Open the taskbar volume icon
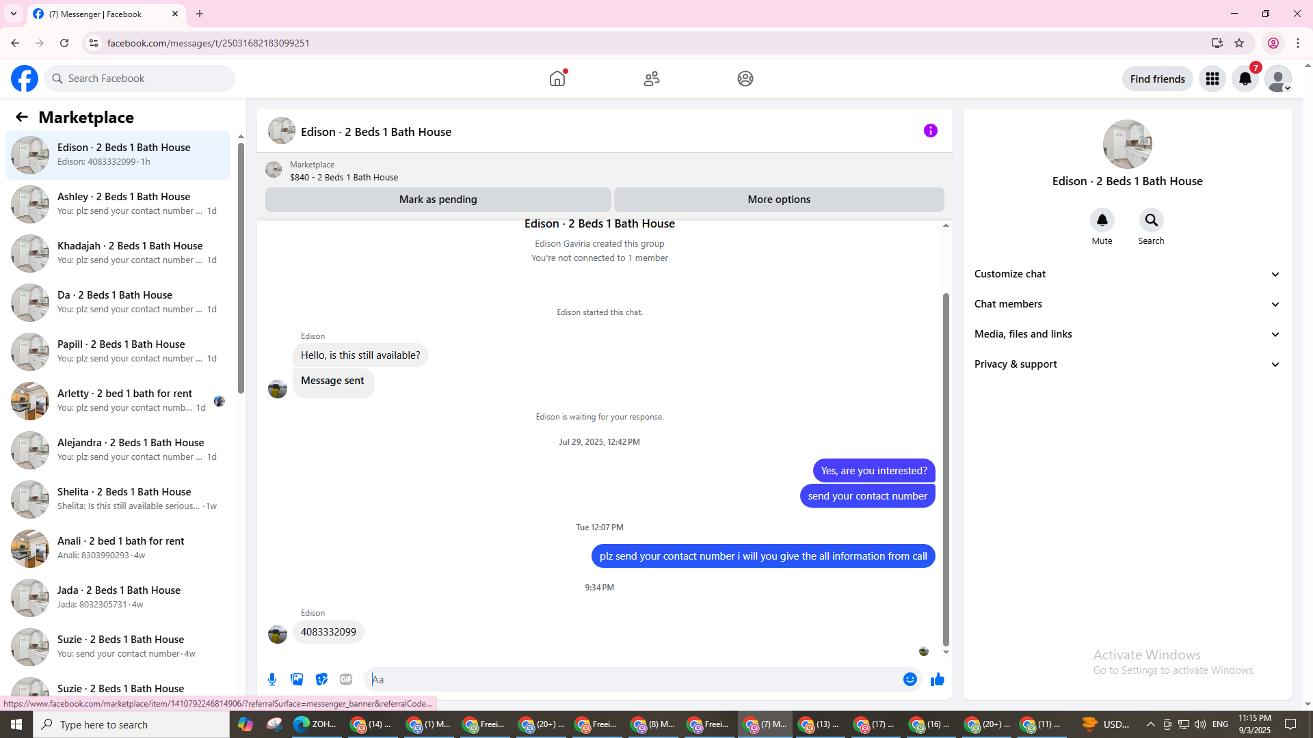Screen dimensions: 1313x738 point(1200,724)
